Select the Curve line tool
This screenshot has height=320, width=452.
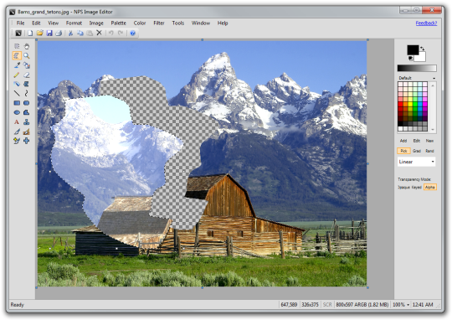pyautogui.click(x=27, y=93)
